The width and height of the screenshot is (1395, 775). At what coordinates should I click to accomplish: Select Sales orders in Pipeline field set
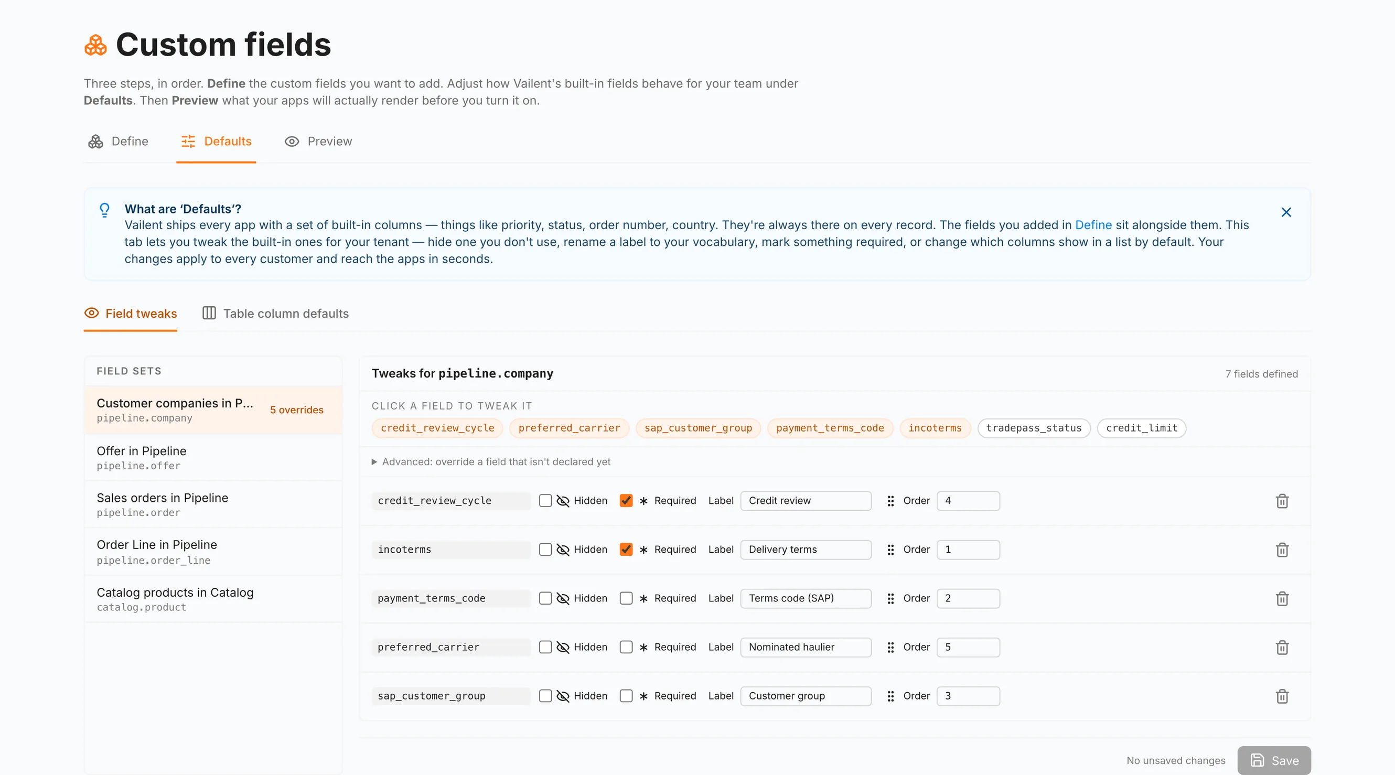213,504
